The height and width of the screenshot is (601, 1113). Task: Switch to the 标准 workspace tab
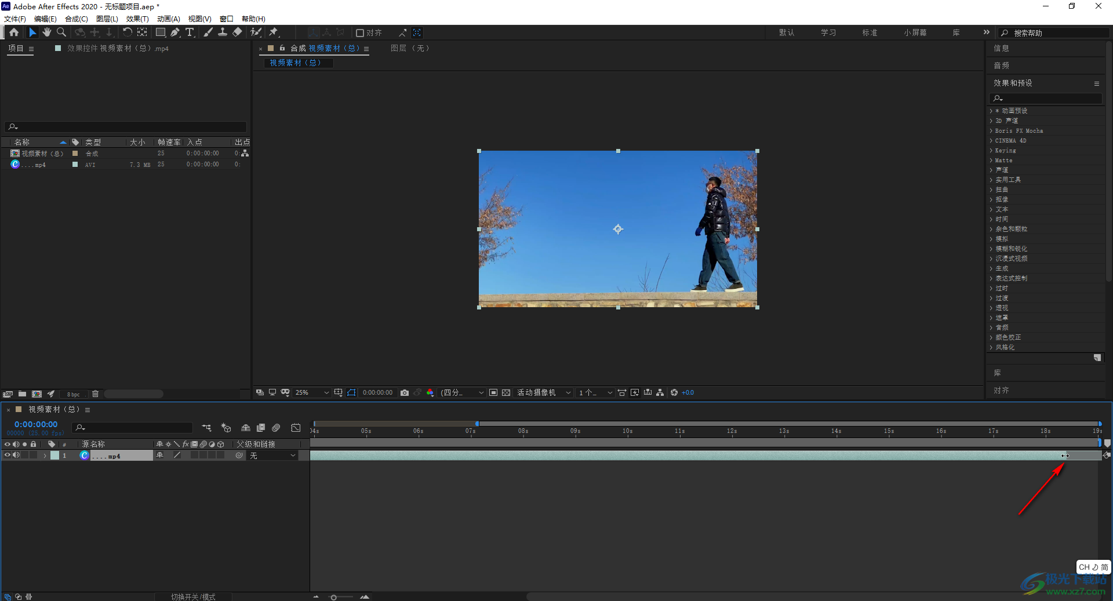(x=870, y=33)
